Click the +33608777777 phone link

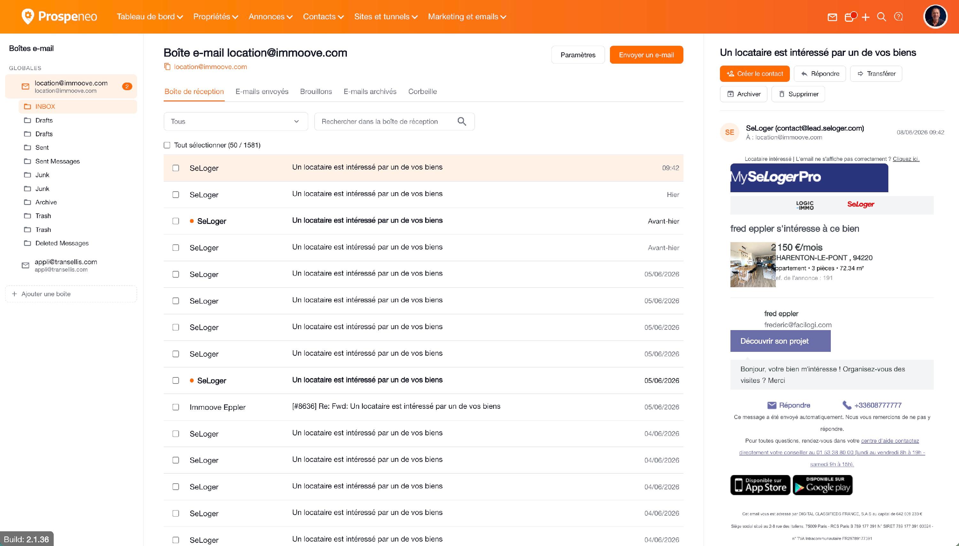(x=872, y=405)
